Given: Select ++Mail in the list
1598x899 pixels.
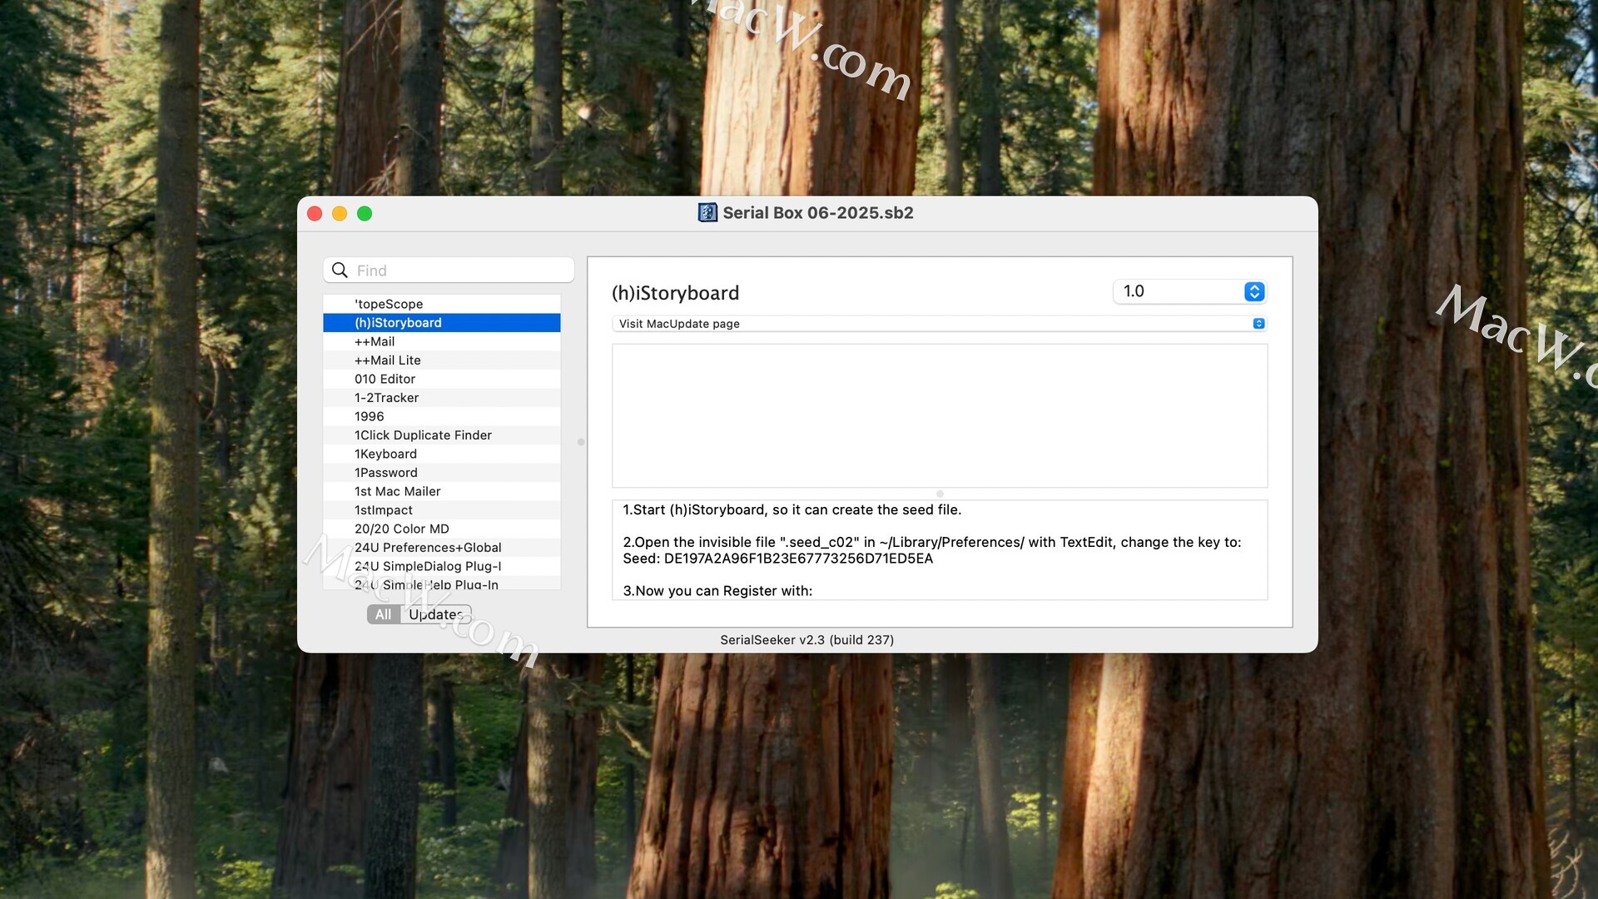Looking at the screenshot, I should [x=442, y=341].
